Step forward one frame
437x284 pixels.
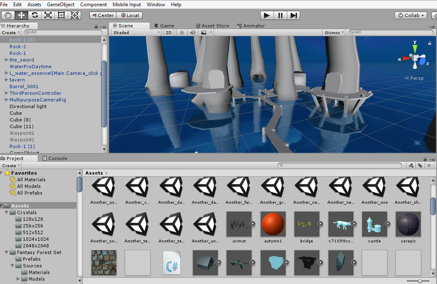(x=294, y=15)
